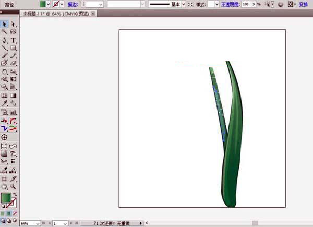313x227 pixels.
Task: Switch to the 未标题-1 document tab
Action: click(56, 14)
